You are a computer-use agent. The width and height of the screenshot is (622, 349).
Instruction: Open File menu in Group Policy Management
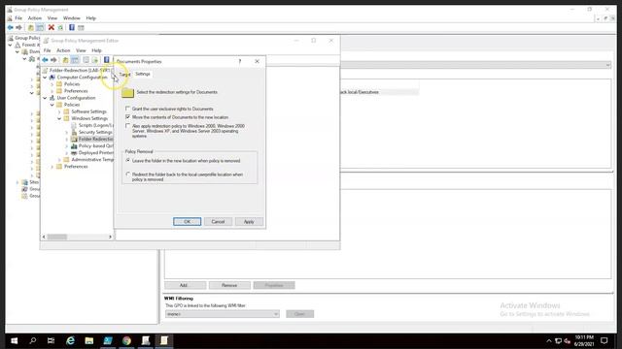tap(18, 18)
